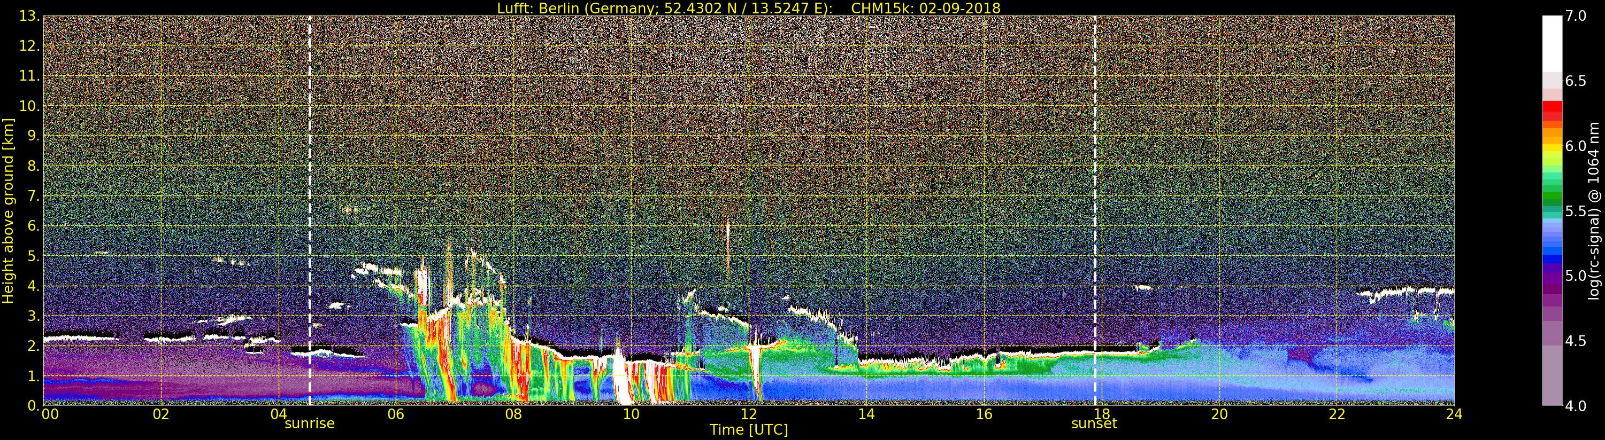Click the "sunrise" label below the time axis
Image resolution: width=1605 pixels, height=440 pixels.
[310, 424]
